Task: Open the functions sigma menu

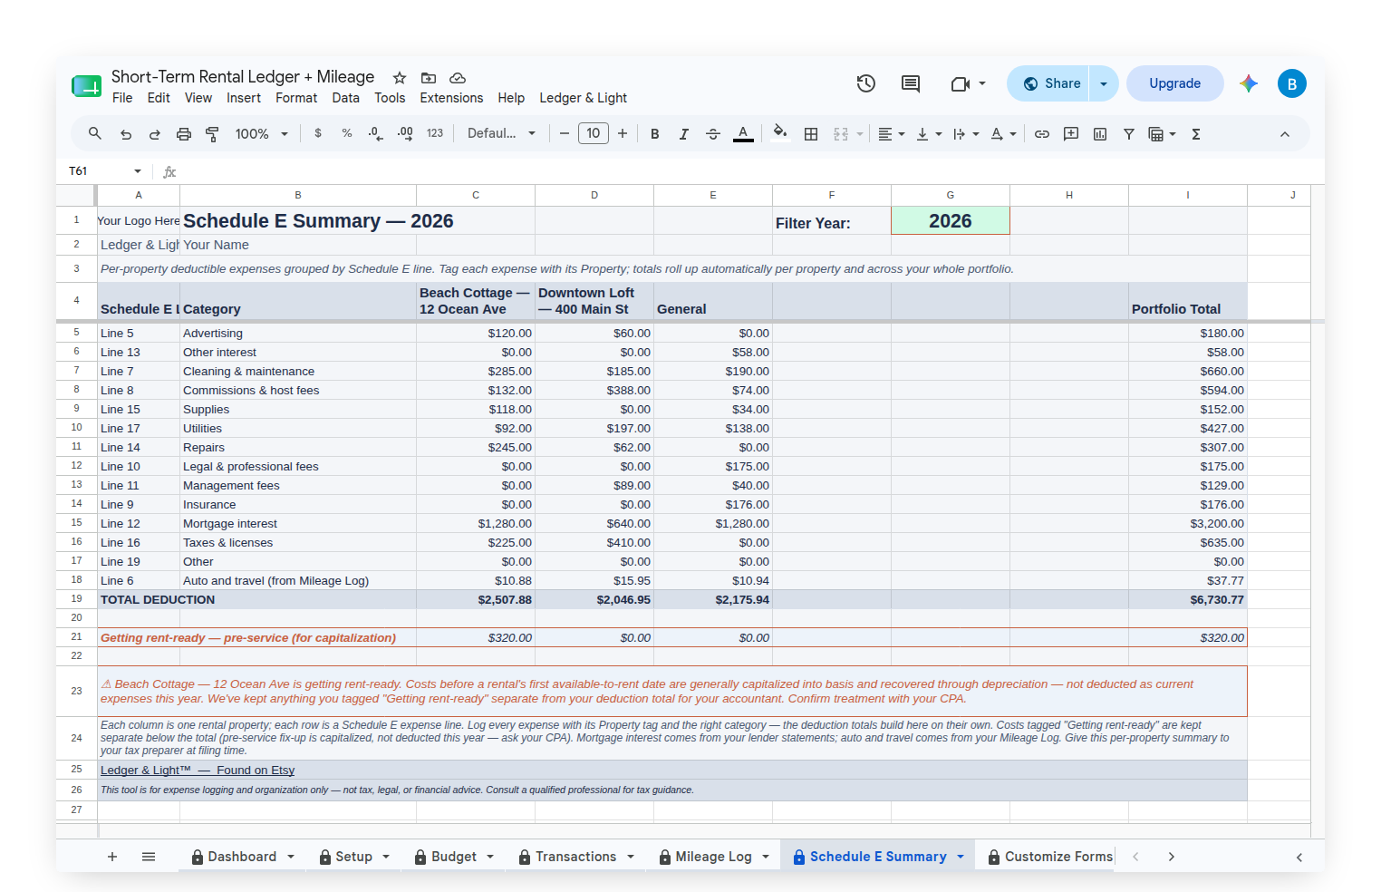Action: click(1196, 133)
